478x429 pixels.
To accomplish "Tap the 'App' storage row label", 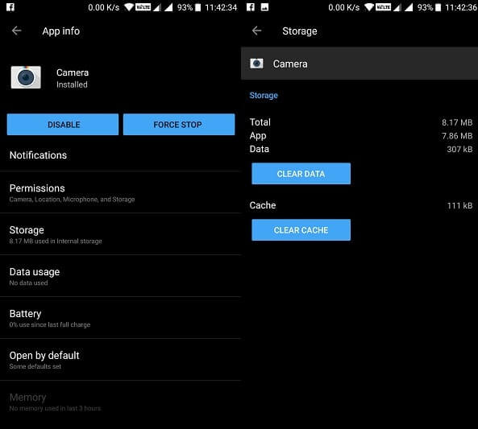I will pyautogui.click(x=258, y=136).
